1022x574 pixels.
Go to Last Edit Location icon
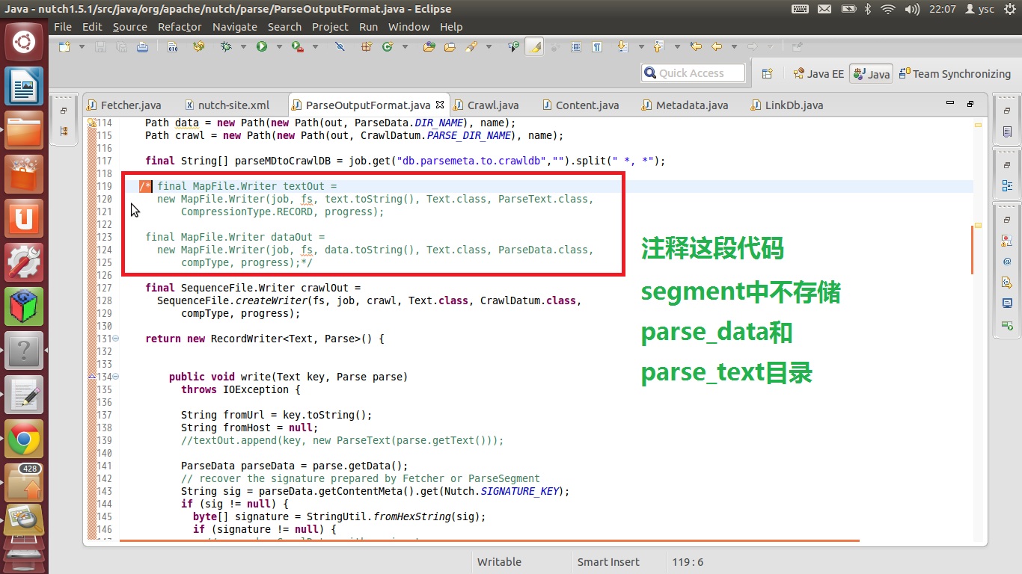[x=696, y=46]
